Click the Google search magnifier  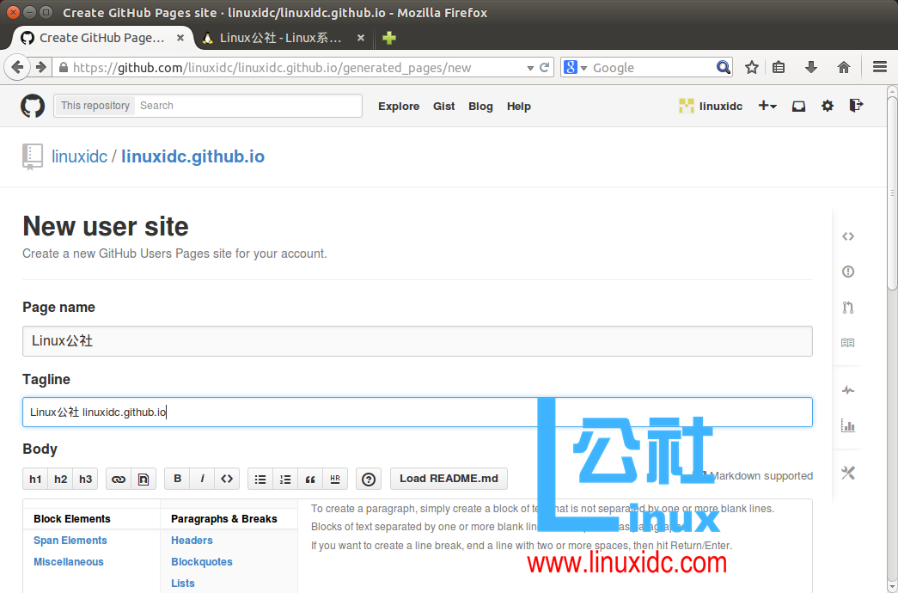point(724,68)
